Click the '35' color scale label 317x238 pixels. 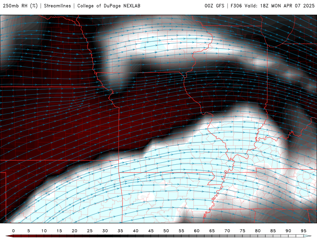120,231
